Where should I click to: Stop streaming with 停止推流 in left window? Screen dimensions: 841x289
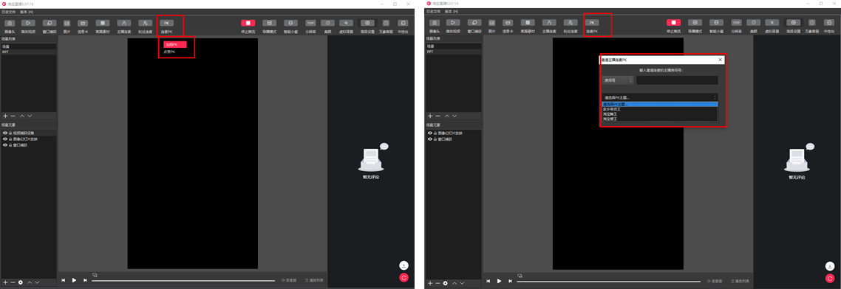(248, 26)
